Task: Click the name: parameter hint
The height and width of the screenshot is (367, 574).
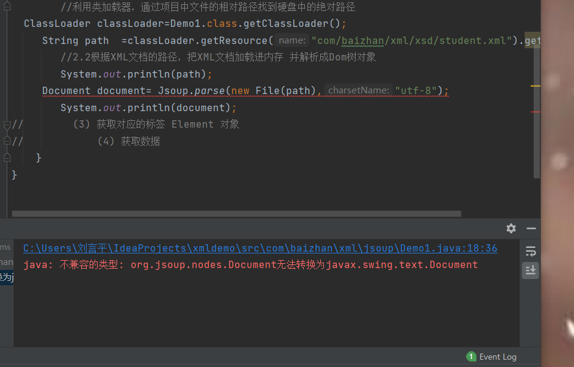Action: [292, 40]
